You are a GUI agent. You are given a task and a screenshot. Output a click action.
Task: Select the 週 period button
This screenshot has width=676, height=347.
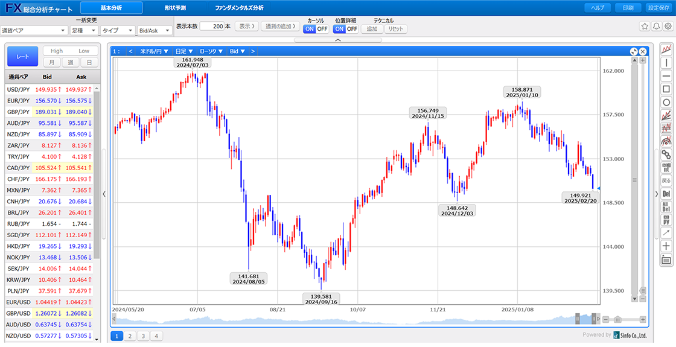[70, 63]
